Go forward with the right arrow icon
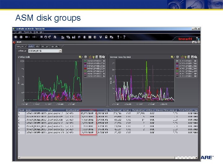 pyautogui.click(x=34, y=37)
